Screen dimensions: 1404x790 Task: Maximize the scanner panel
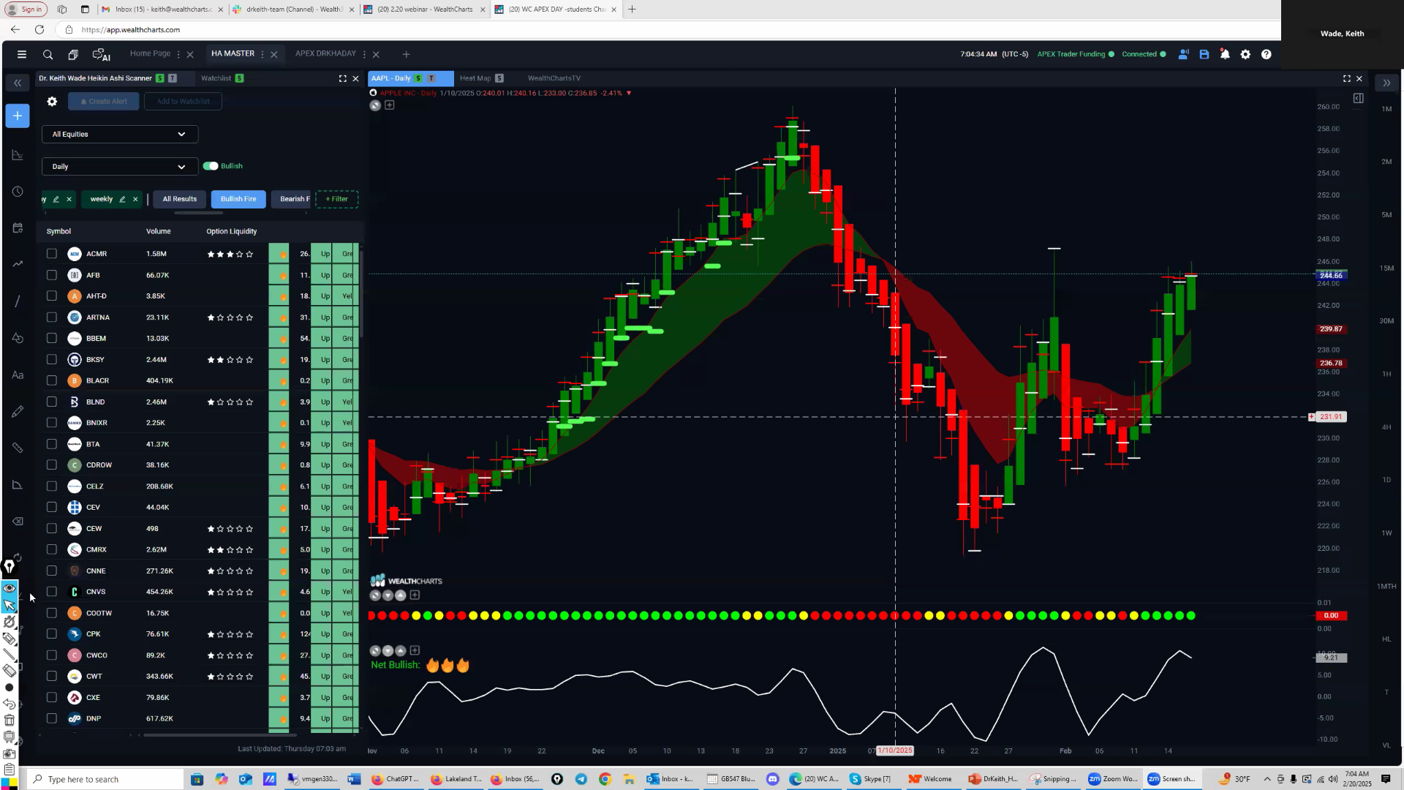coord(342,78)
